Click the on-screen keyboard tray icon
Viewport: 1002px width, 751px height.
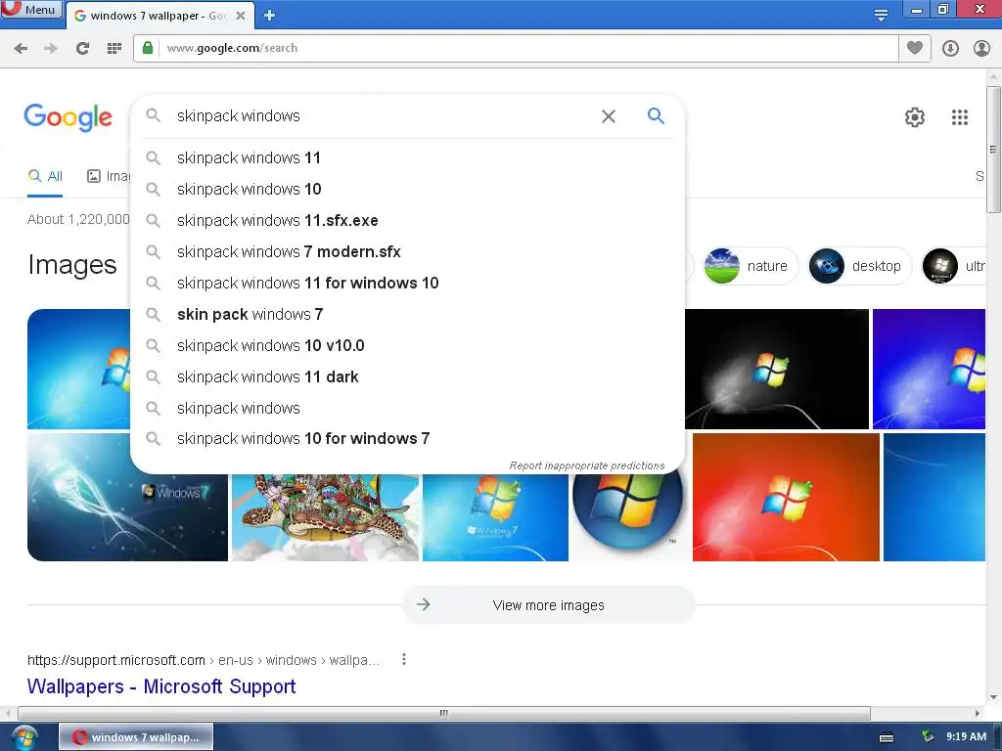(887, 737)
